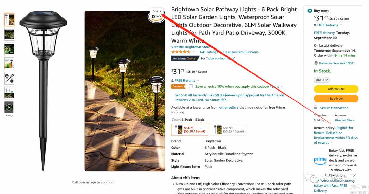Click the orange Coupon badge icon
This screenshot has height=194, width=369.
[x=178, y=86]
